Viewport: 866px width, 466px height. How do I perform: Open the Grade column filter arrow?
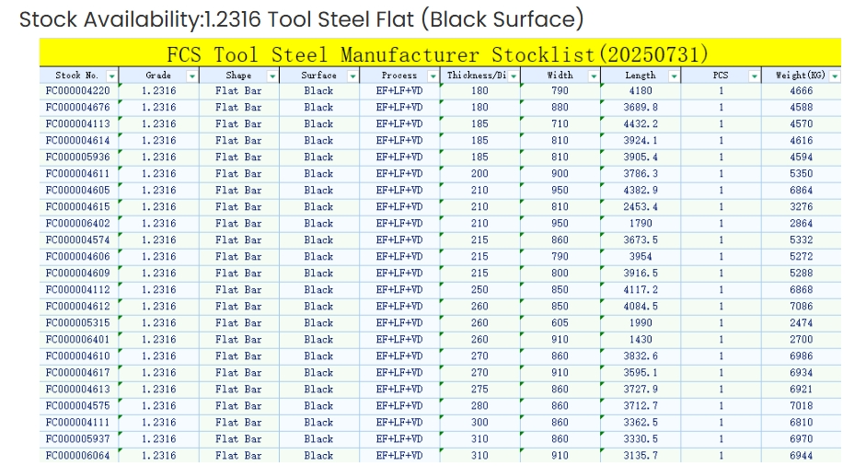pyautogui.click(x=192, y=76)
